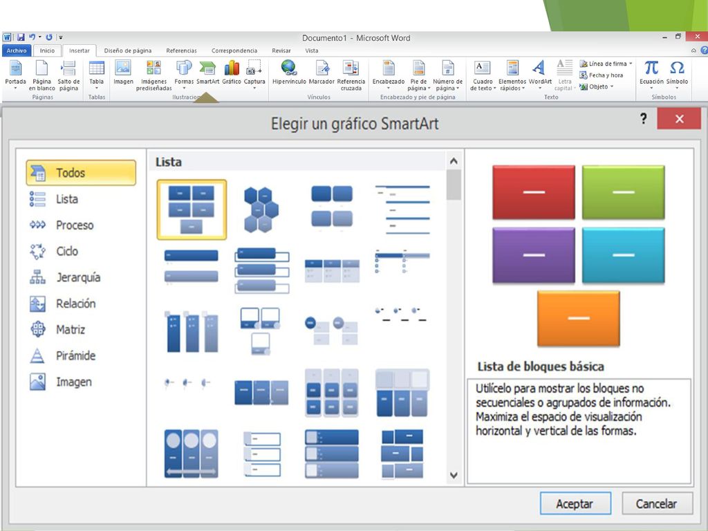Insert a Referencia cruzada
708x531 pixels.
351,75
